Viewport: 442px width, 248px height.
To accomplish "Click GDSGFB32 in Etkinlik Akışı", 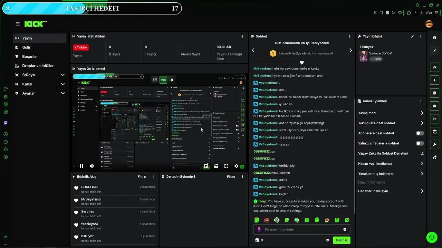I will (x=90, y=187).
